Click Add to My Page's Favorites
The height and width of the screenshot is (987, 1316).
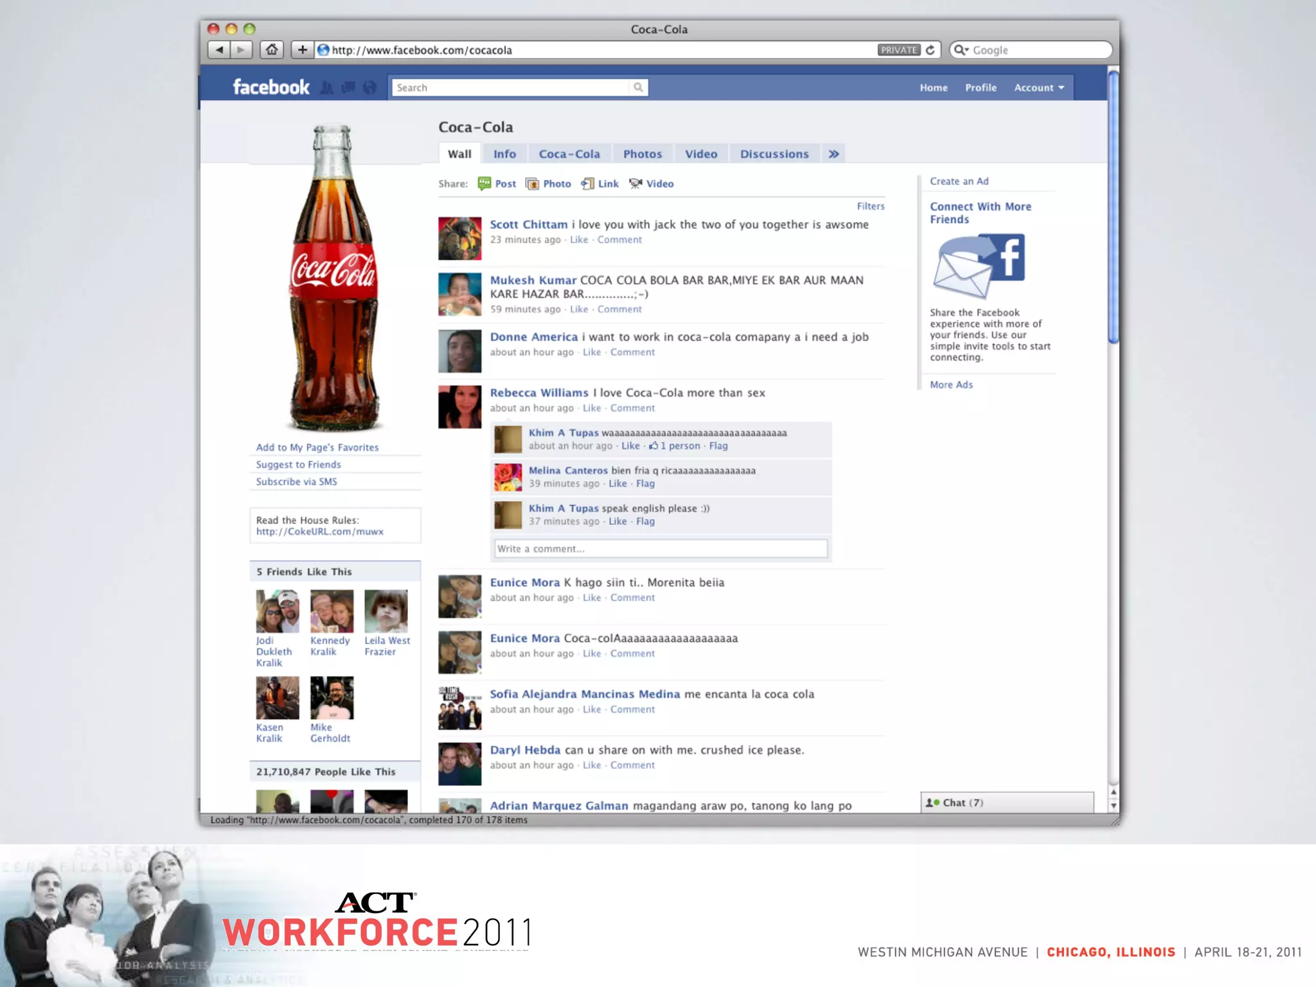(317, 447)
